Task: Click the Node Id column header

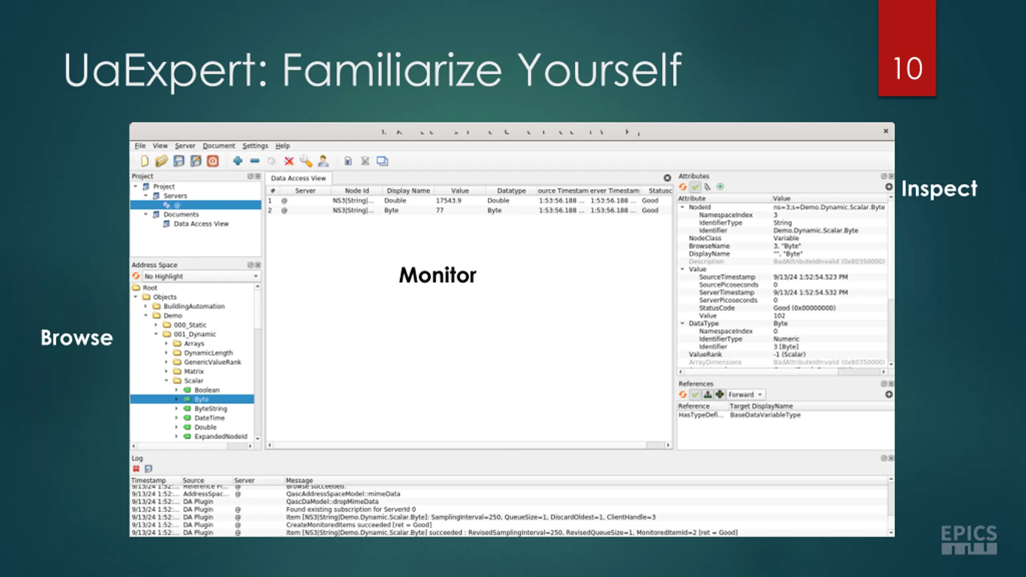Action: point(357,191)
